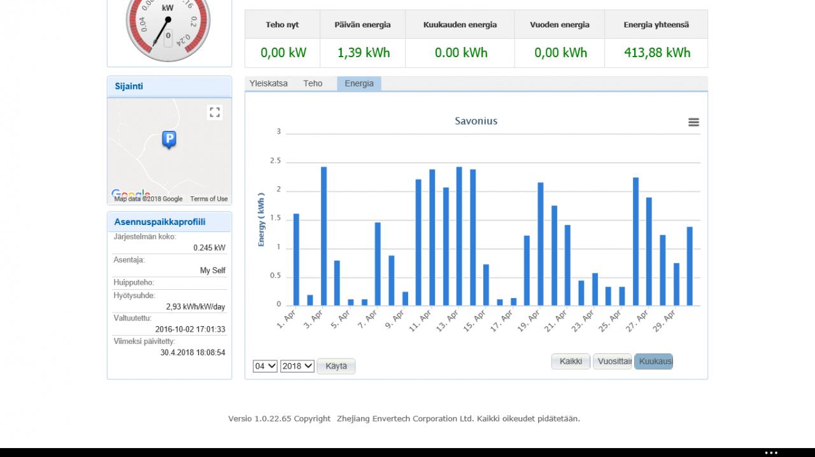Click the Kuukauden energia column header
815x457 pixels.
(460, 25)
